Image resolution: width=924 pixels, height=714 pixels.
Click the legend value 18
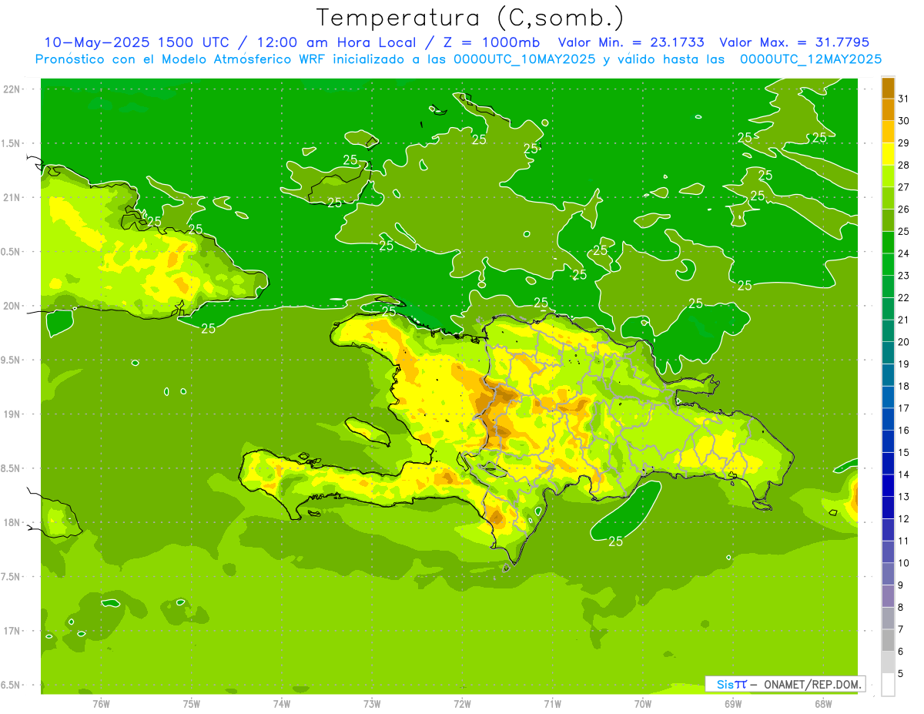903,386
